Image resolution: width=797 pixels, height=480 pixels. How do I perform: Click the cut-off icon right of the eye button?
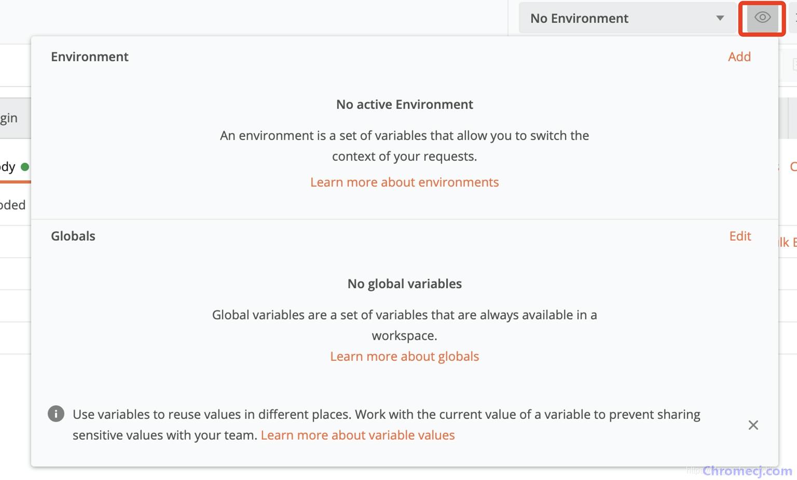click(793, 18)
